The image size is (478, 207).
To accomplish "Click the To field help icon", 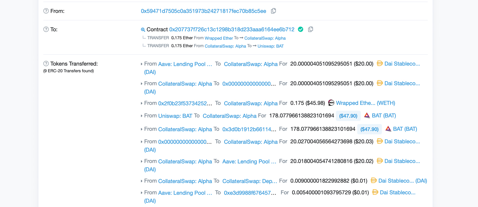I will [x=46, y=30].
